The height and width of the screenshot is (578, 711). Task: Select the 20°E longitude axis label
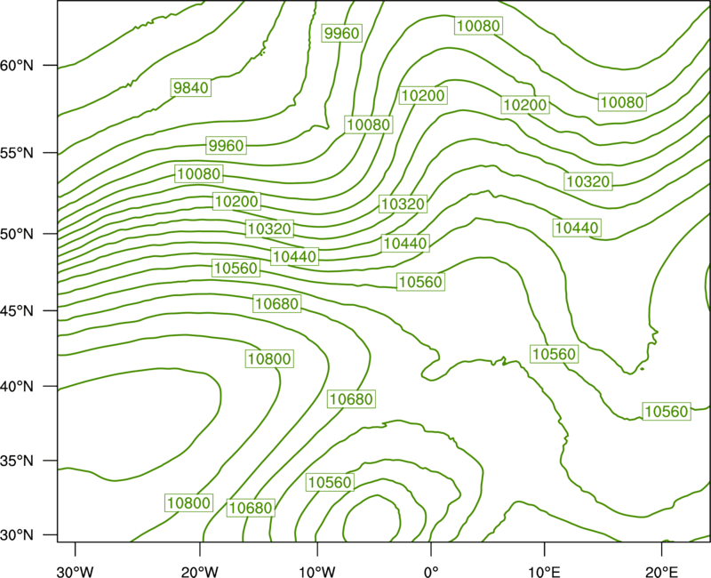coord(661,572)
